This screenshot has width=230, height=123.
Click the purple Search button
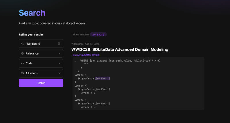click(41, 83)
